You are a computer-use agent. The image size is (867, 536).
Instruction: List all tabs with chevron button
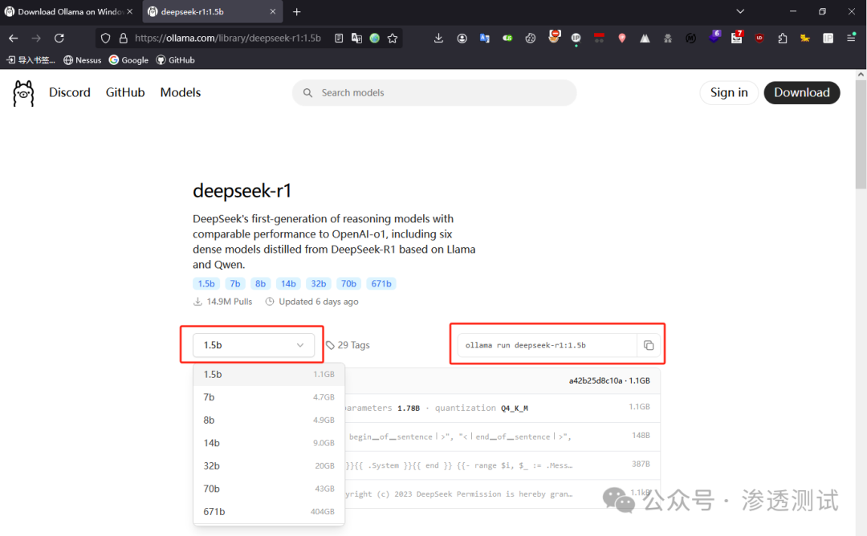(x=740, y=11)
